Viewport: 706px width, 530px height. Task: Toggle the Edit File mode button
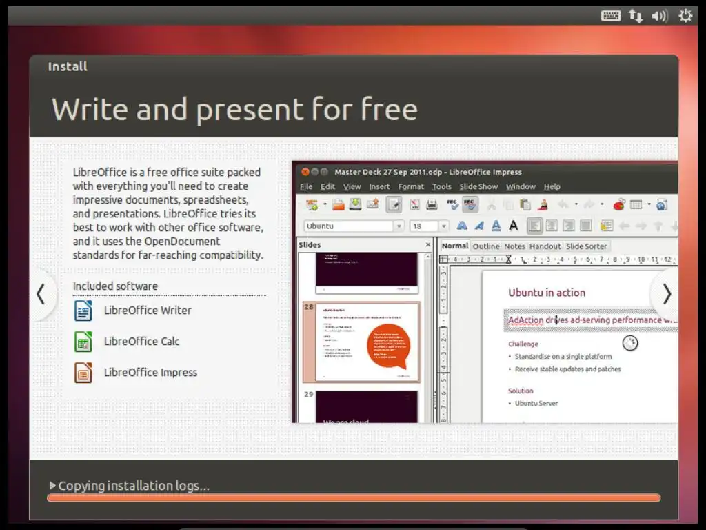pos(394,204)
